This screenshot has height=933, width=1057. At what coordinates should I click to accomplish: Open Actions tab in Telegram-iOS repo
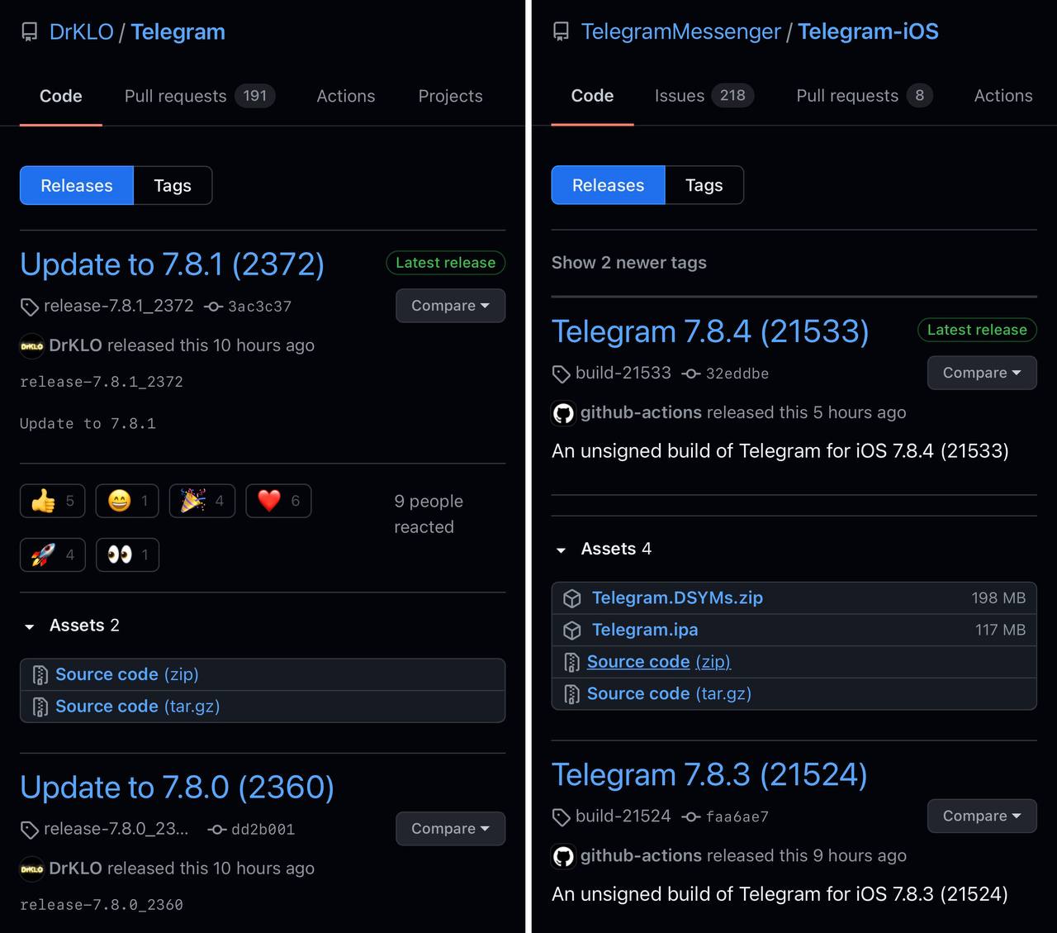click(x=1003, y=96)
